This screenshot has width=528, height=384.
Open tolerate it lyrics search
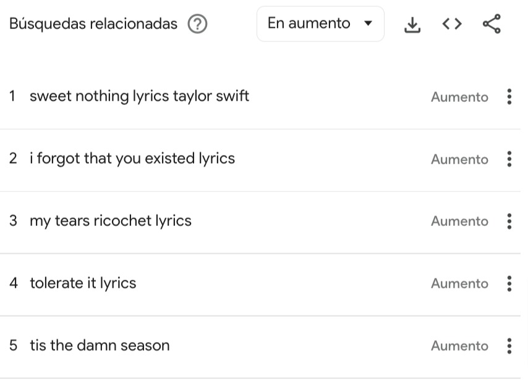[x=83, y=283]
